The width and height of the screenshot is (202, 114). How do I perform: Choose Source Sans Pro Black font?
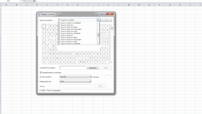coord(69,27)
